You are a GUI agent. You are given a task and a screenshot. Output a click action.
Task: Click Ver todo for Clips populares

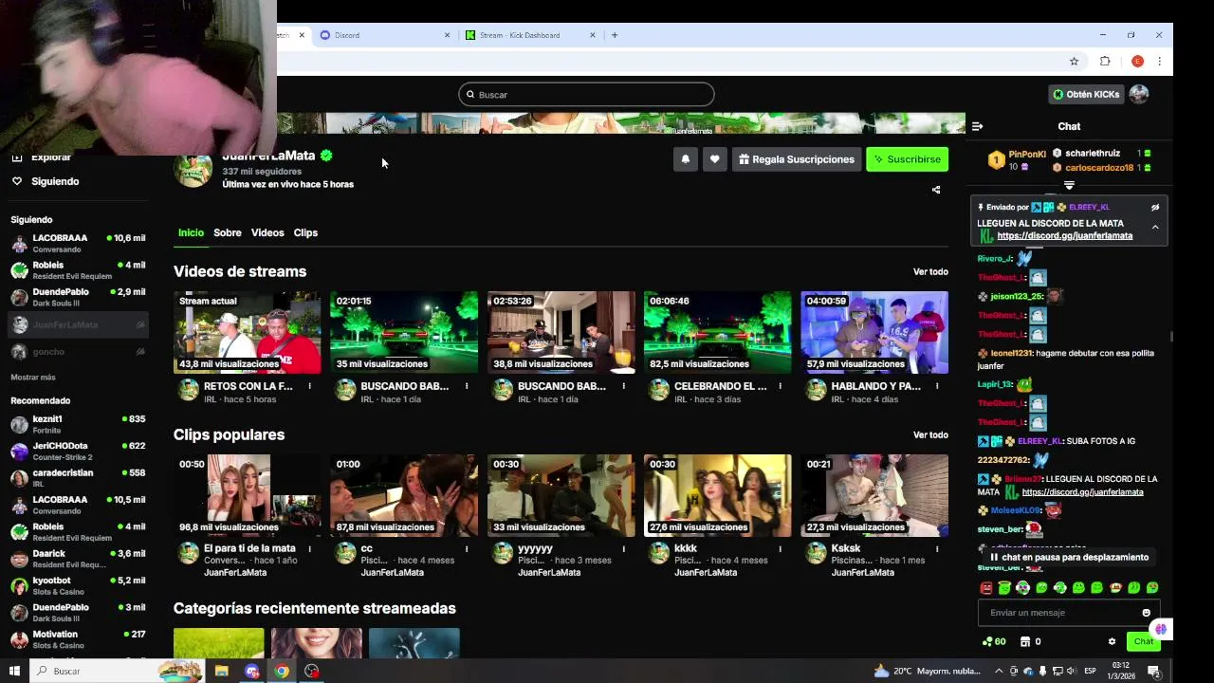coord(930,434)
